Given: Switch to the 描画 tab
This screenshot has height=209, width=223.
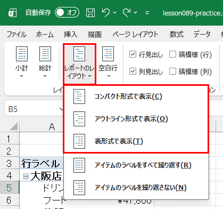Looking at the screenshot, I should [95, 34].
